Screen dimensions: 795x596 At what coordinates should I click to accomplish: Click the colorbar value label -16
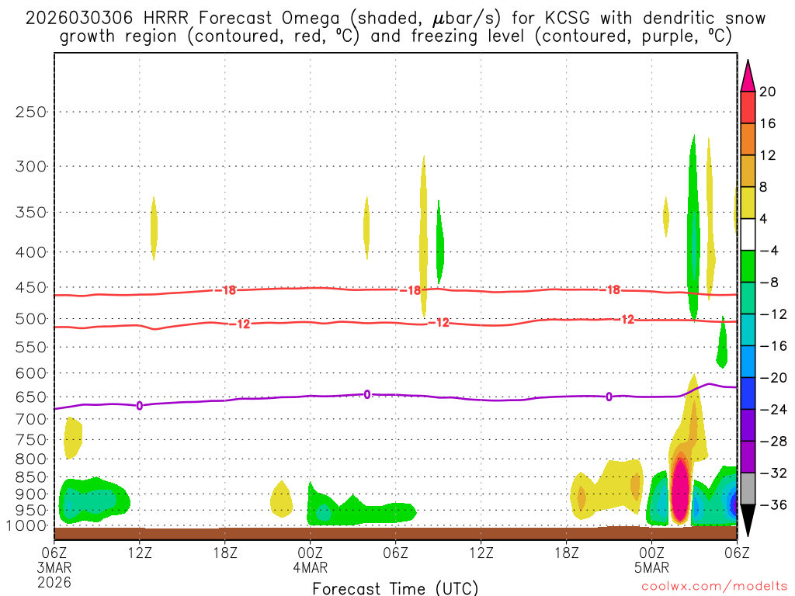click(774, 346)
